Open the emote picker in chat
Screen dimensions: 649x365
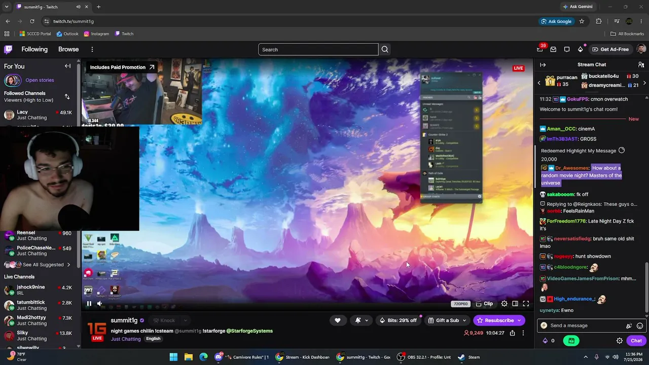pos(640,325)
